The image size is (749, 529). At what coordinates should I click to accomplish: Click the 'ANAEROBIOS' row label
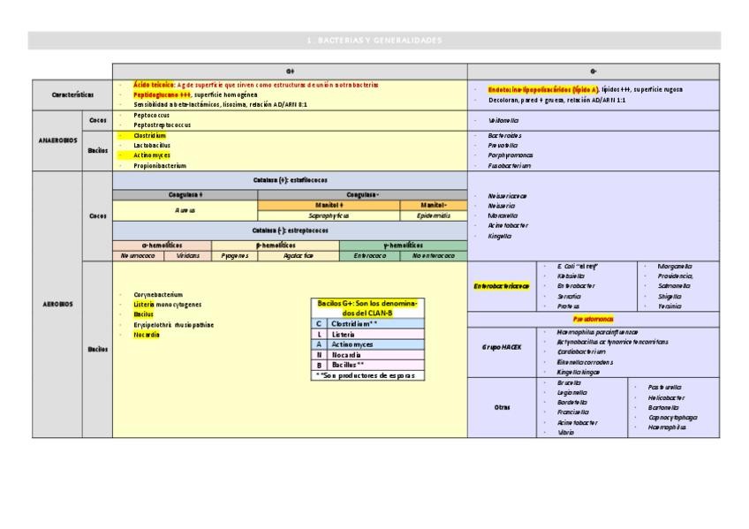coord(55,140)
